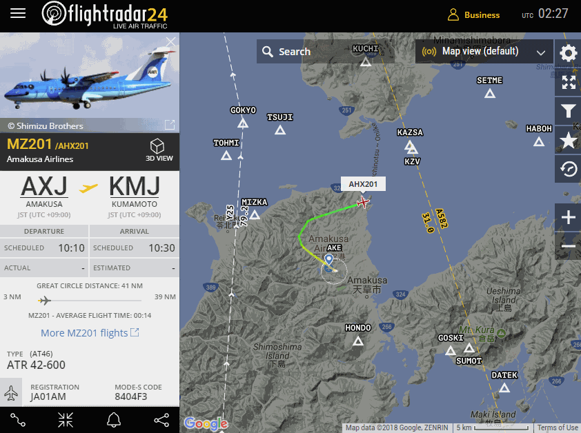The height and width of the screenshot is (433, 581).
Task: Open bookmarks star icon
Action: click(568, 140)
